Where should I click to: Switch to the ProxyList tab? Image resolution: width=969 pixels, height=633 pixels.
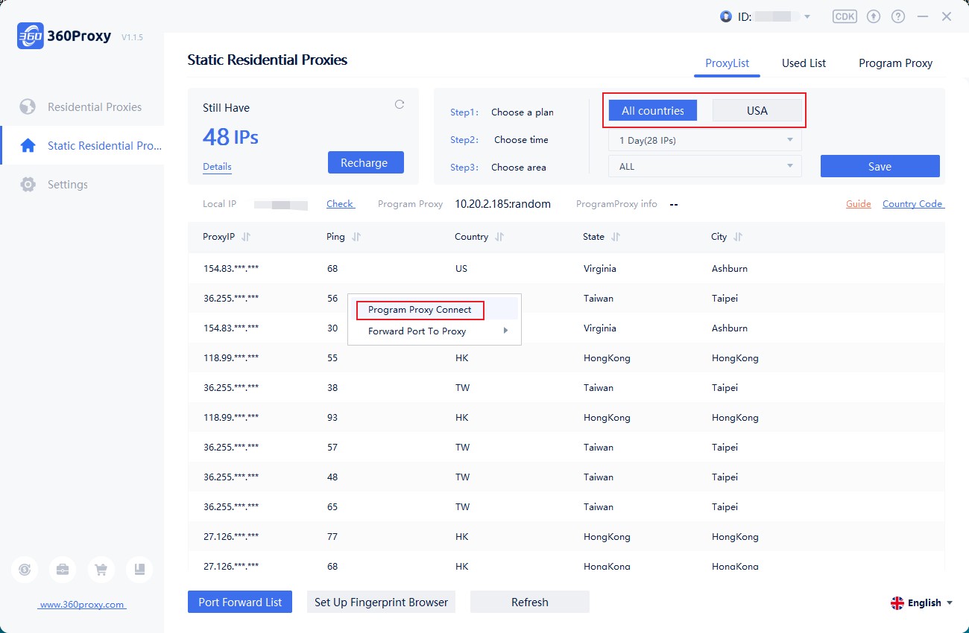pyautogui.click(x=727, y=63)
